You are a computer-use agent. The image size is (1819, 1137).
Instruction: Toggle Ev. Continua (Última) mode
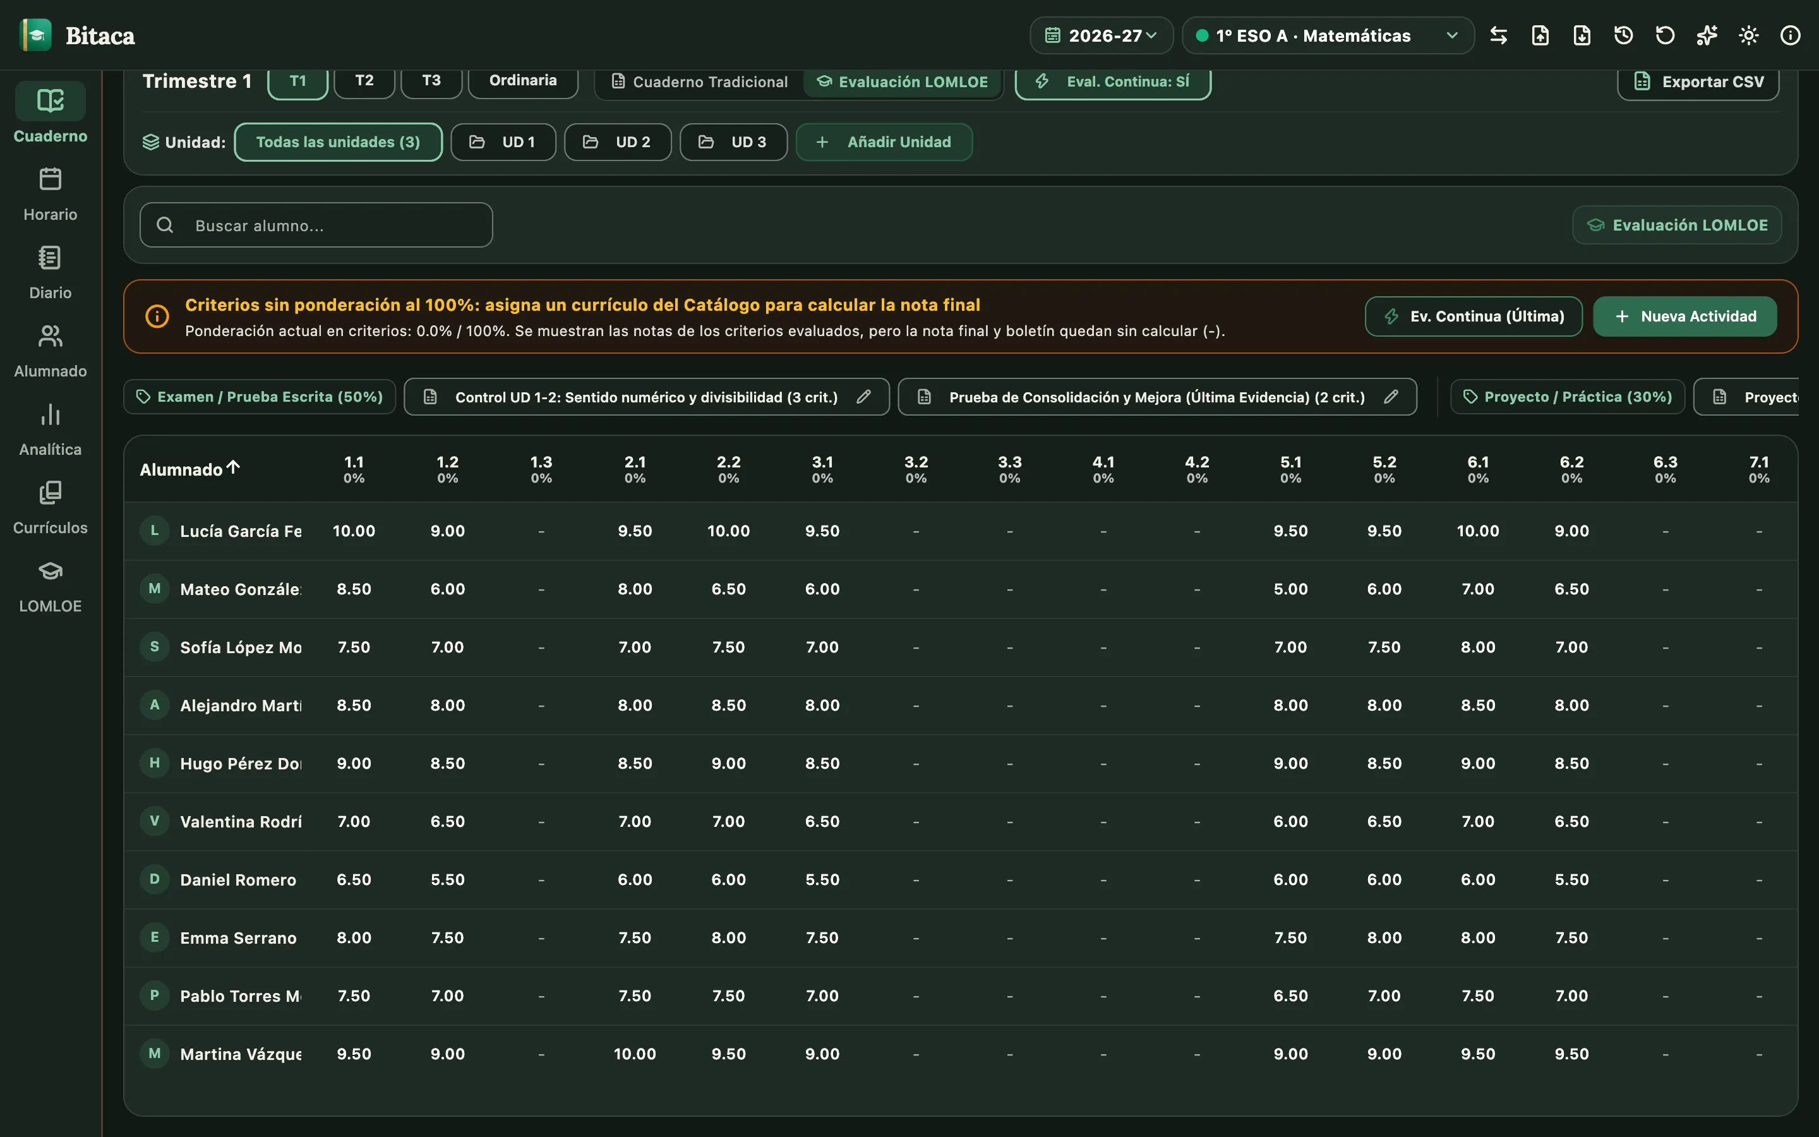pos(1474,316)
